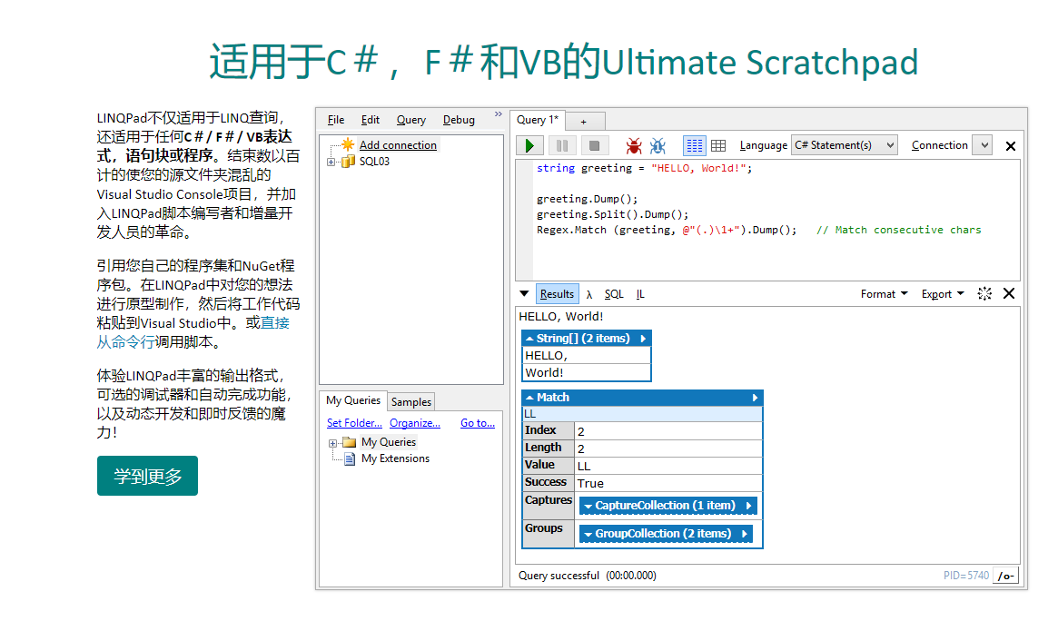Switch results to rich text view icon
This screenshot has width=1058, height=621.
tap(695, 145)
